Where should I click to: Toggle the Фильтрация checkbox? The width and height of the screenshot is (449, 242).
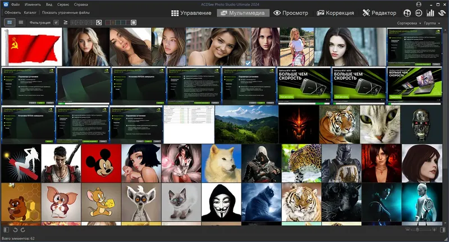tap(56, 22)
